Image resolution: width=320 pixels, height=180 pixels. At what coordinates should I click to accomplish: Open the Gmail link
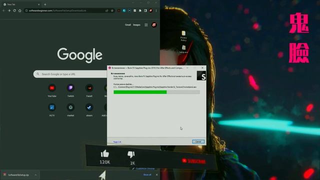point(128,25)
